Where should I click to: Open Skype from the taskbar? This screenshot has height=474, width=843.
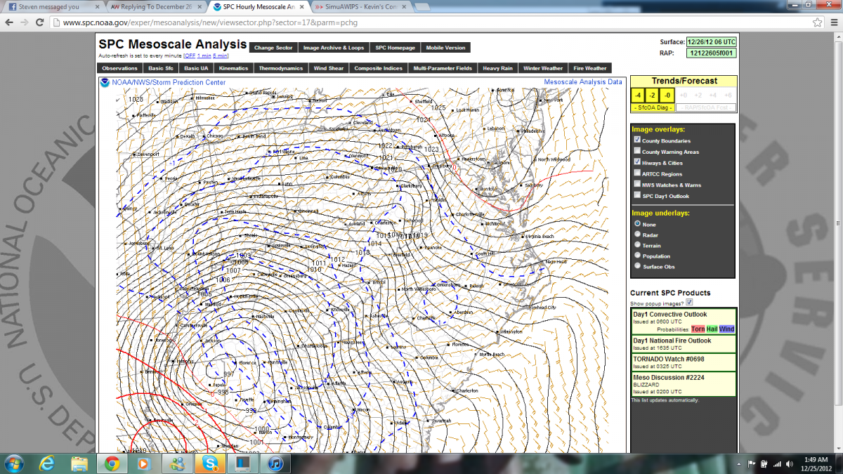tap(210, 464)
